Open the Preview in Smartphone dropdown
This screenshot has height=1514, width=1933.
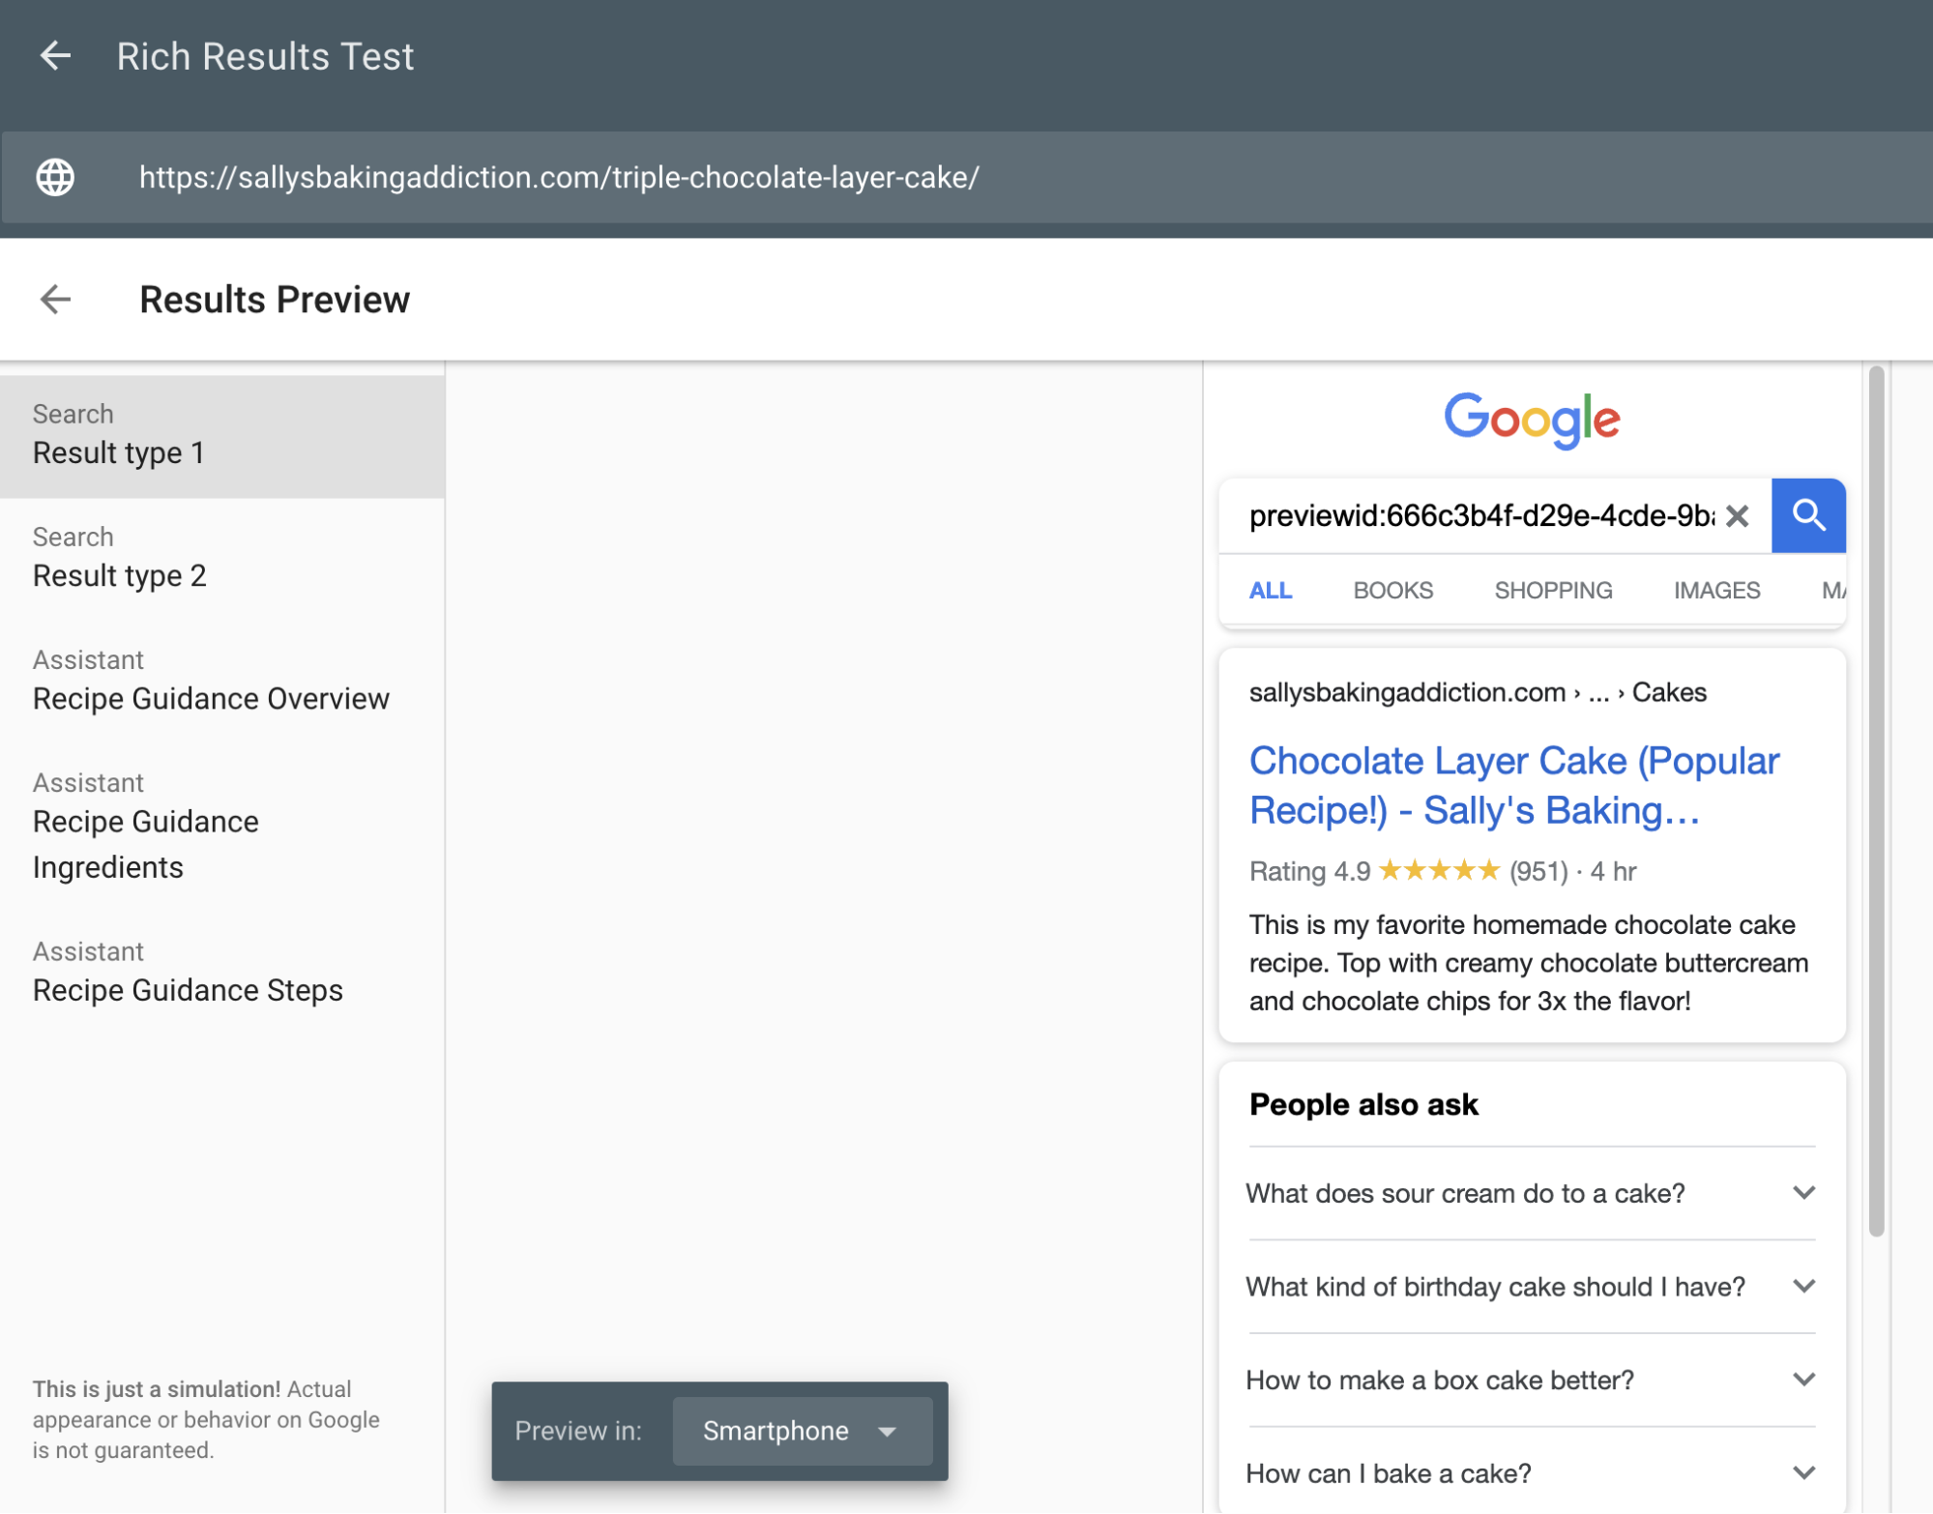click(803, 1431)
